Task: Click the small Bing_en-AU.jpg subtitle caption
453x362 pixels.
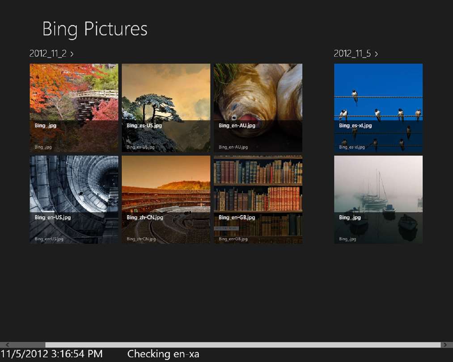Action: (233, 147)
